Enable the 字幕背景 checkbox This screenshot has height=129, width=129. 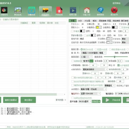tap(72, 31)
